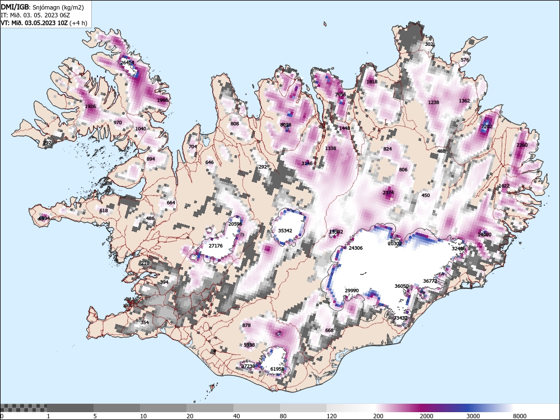Click the snow value 8018
The width and height of the screenshot is (560, 420).
[286, 125]
